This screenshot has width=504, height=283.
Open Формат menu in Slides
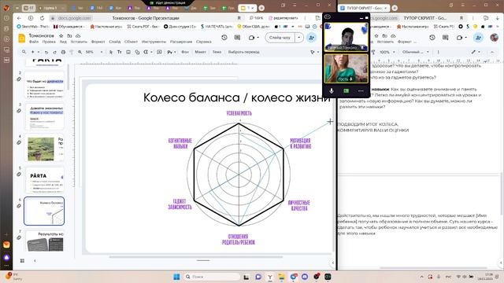pyautogui.click(x=98, y=42)
